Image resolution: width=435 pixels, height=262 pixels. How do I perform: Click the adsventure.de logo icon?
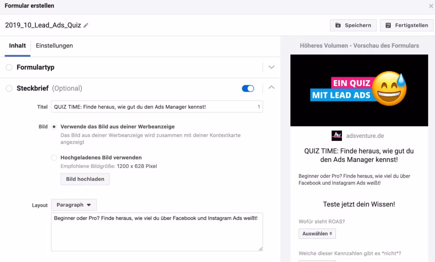(x=337, y=136)
